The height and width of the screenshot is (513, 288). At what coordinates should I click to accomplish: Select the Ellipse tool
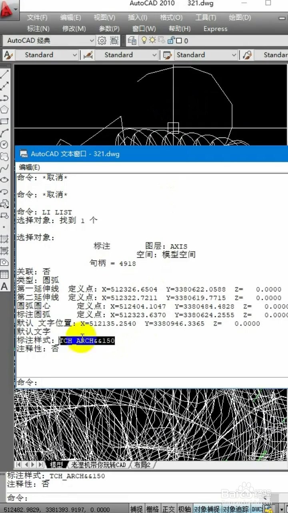pyautogui.click(x=4, y=180)
